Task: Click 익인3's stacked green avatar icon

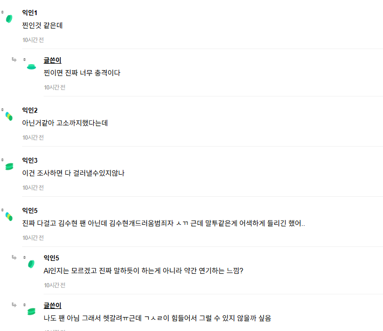Action: [9, 167]
